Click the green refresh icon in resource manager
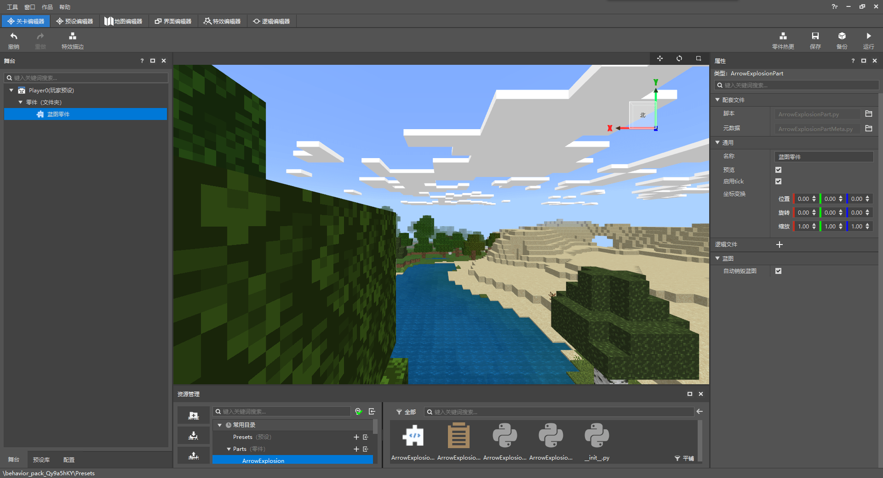The height and width of the screenshot is (478, 883). [x=359, y=411]
